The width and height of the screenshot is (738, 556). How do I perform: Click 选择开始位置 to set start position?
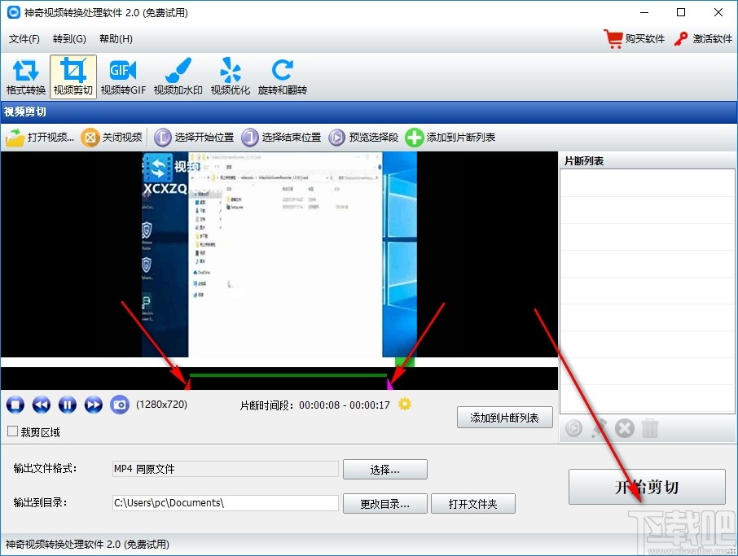(194, 138)
